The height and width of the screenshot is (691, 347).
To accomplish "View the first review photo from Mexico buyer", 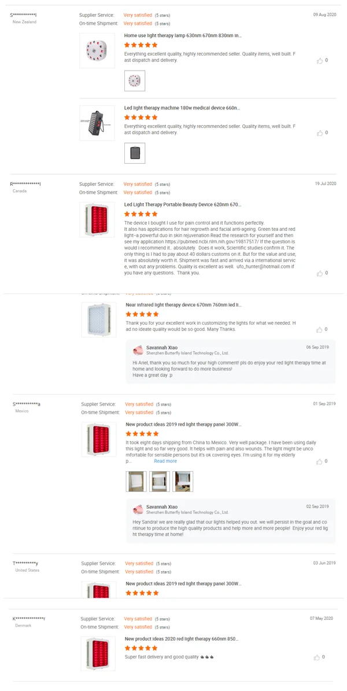I will click(136, 482).
